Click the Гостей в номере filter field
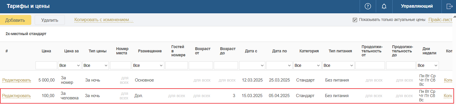The height and width of the screenshot is (105, 456). [x=177, y=65]
